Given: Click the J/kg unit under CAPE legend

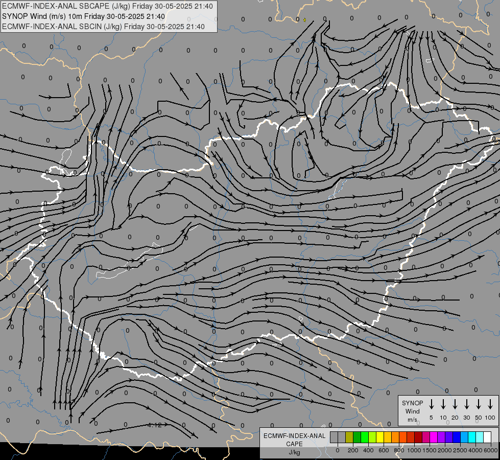Looking at the screenshot, I should pyautogui.click(x=294, y=452).
